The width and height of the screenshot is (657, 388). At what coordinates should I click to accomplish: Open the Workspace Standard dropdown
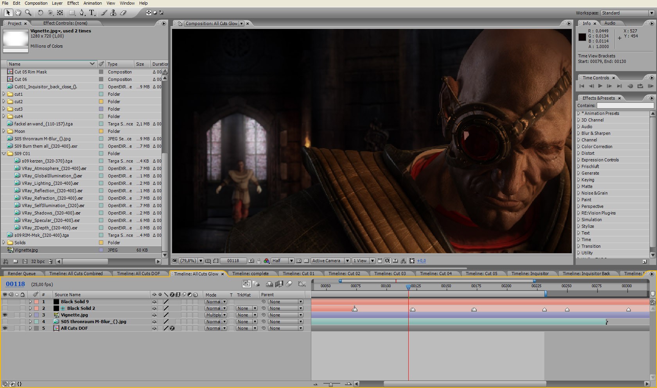pyautogui.click(x=627, y=13)
